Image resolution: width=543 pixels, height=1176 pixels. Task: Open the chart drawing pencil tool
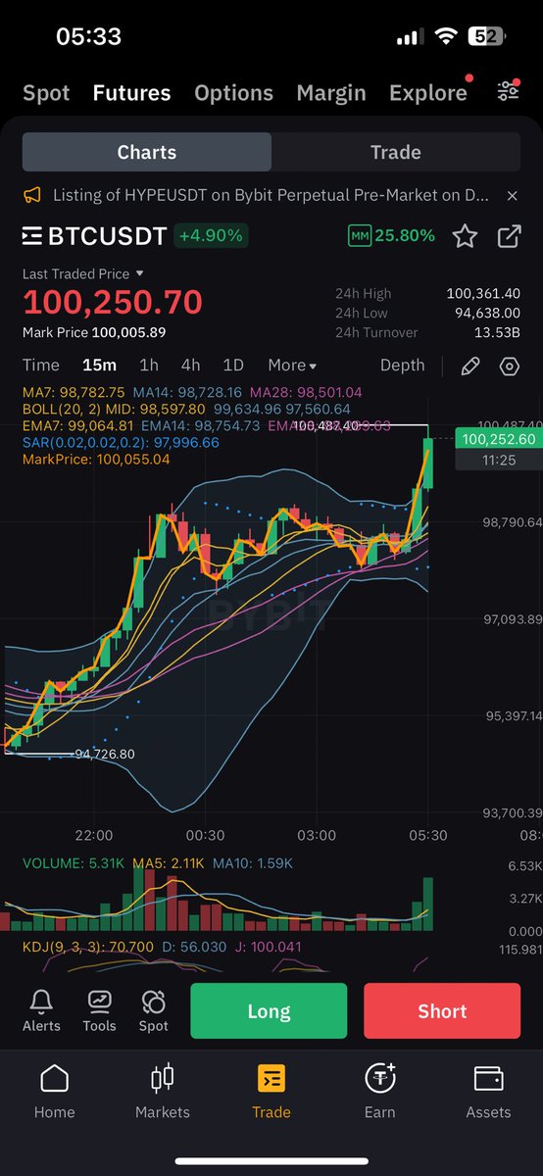tap(469, 367)
